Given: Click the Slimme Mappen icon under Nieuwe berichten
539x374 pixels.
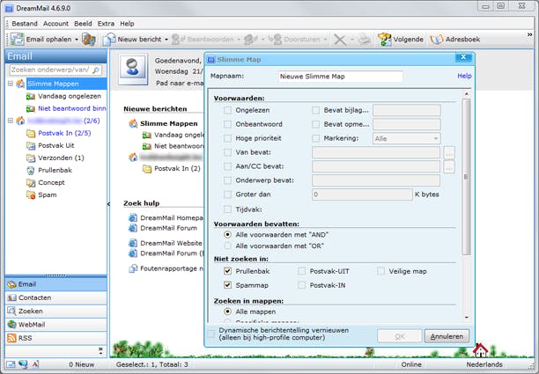Looking at the screenshot, I should [133, 123].
